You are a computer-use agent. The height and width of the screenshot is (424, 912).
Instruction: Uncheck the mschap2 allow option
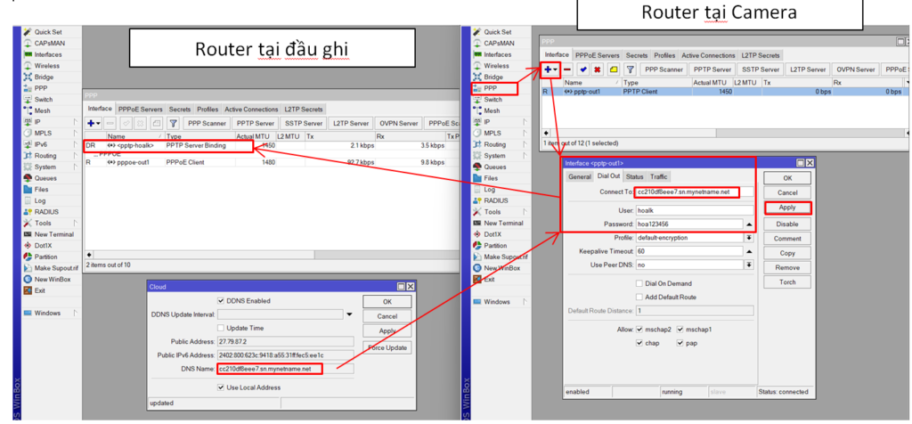pyautogui.click(x=639, y=330)
